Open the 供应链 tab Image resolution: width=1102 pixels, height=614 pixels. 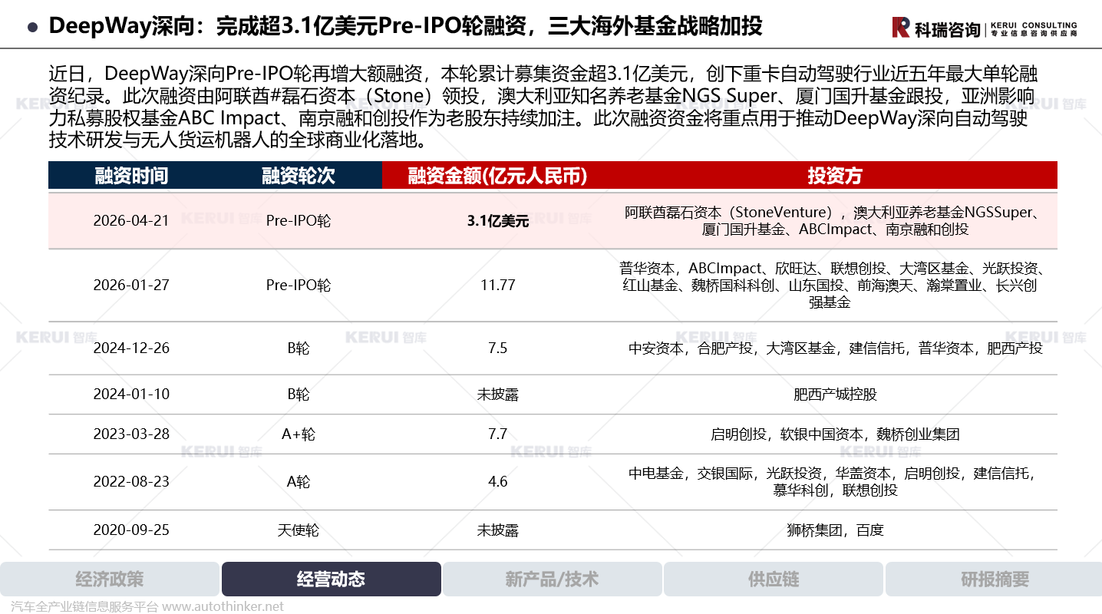click(x=774, y=579)
